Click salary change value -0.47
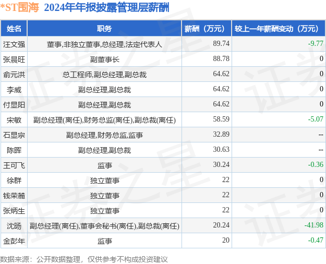Image resolution: width=326 pixels, height=264 pixels. (316, 241)
